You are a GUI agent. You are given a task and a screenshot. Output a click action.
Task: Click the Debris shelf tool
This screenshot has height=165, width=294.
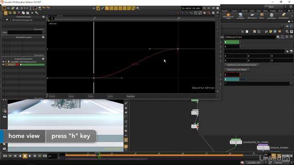262,16
